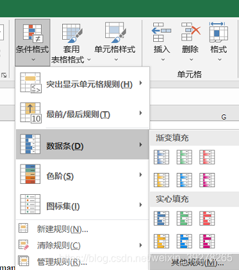
Task: Expand the 删除 dropdown arrow
Action: pos(191,60)
